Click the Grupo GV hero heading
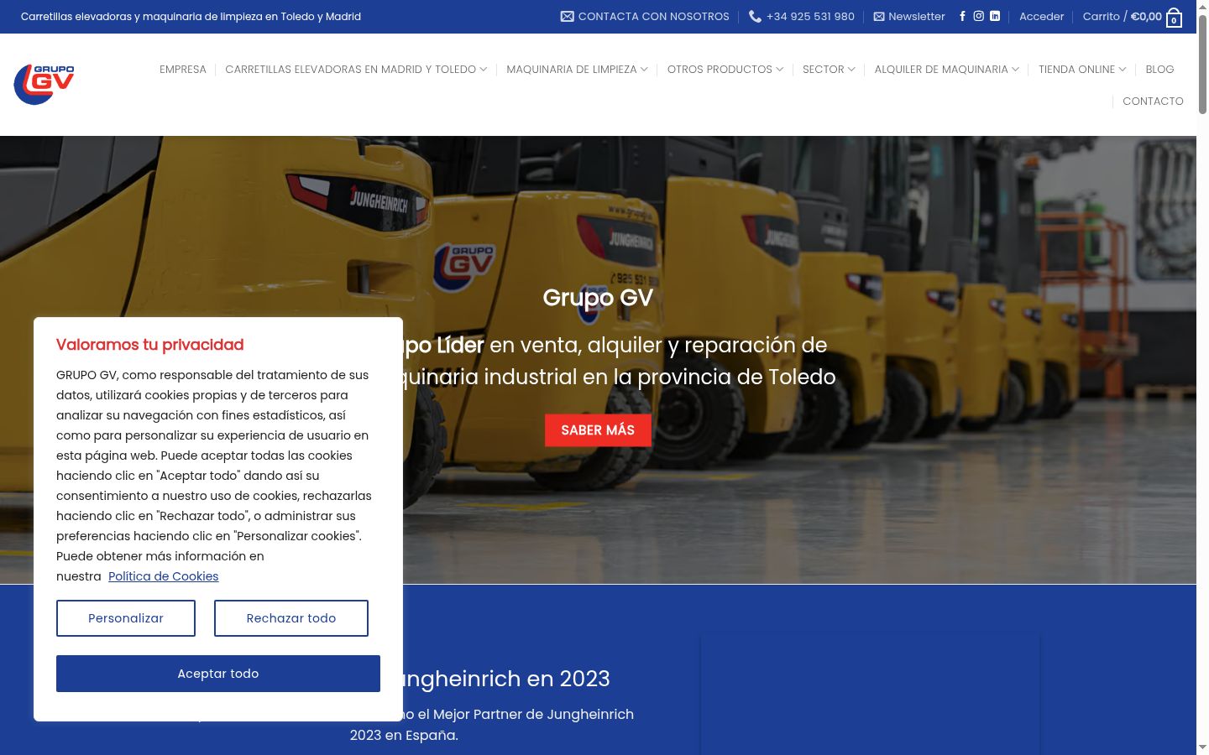This screenshot has width=1209, height=755. coord(598,298)
